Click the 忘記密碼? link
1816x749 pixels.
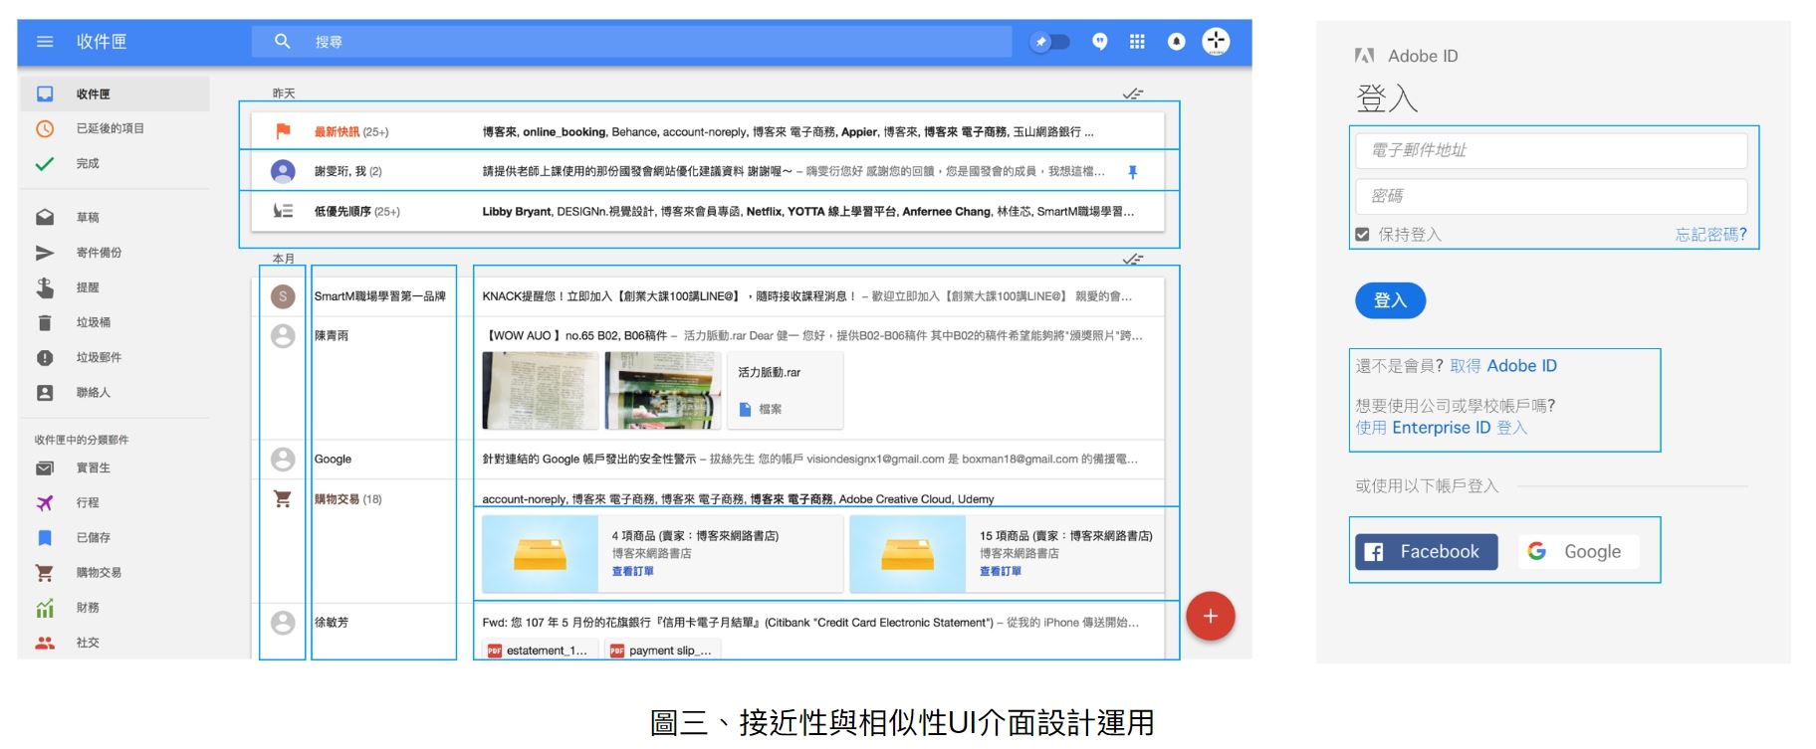[1710, 235]
